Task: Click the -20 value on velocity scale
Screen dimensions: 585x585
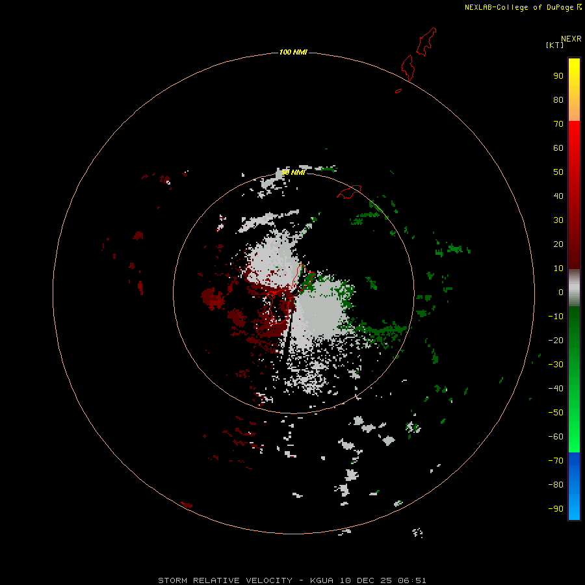Action: pyautogui.click(x=556, y=340)
